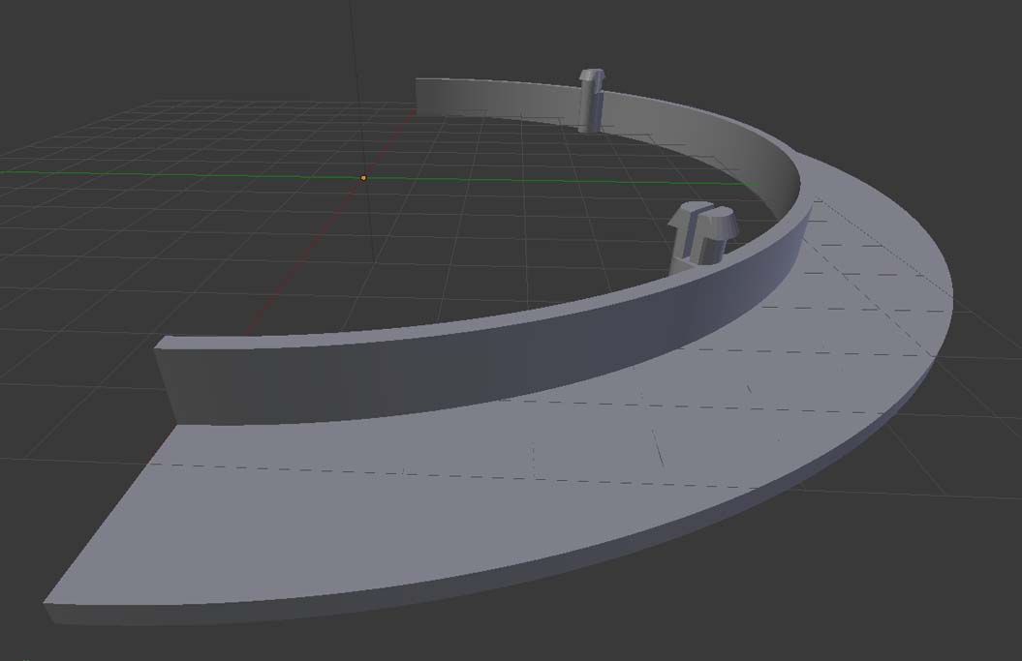Select the far snap-clip peg on wall

592,101
